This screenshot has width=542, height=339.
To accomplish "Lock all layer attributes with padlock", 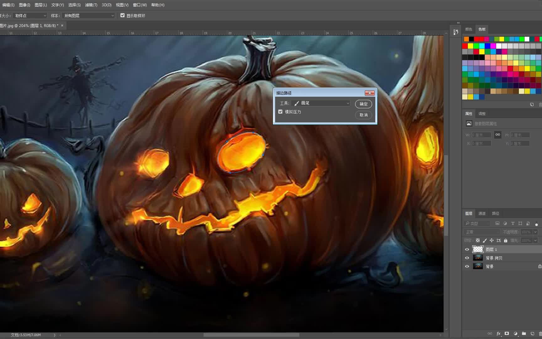I will click(506, 240).
